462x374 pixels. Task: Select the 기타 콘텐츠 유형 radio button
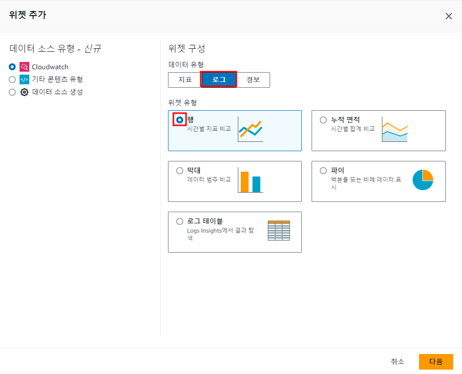(x=12, y=79)
